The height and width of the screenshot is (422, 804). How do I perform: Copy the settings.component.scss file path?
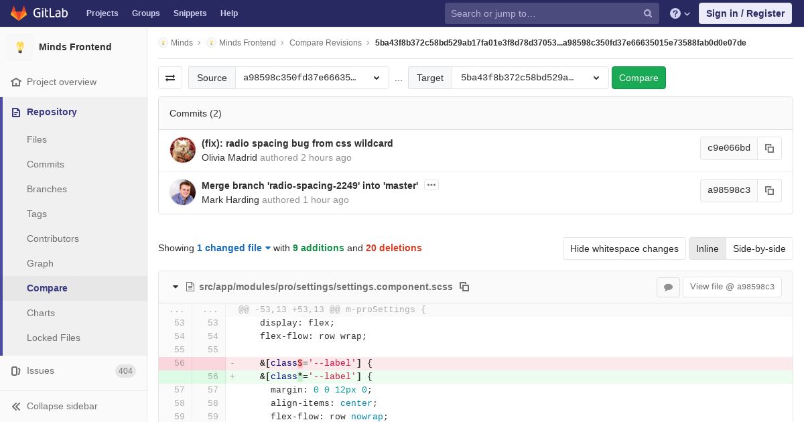pyautogui.click(x=464, y=287)
